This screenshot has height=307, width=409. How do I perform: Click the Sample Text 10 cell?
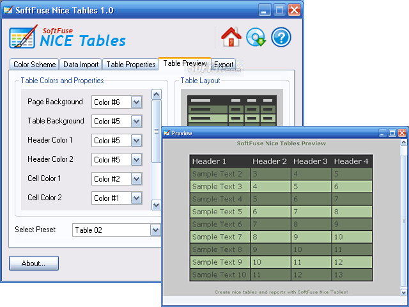(220, 274)
